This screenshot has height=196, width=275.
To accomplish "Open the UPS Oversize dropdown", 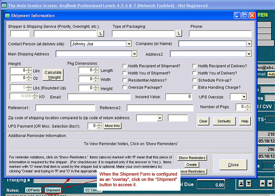I will pyautogui.click(x=244, y=97).
